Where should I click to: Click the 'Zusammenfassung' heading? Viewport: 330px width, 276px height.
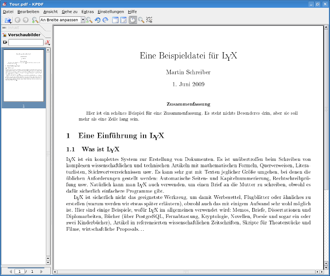tap(188, 104)
